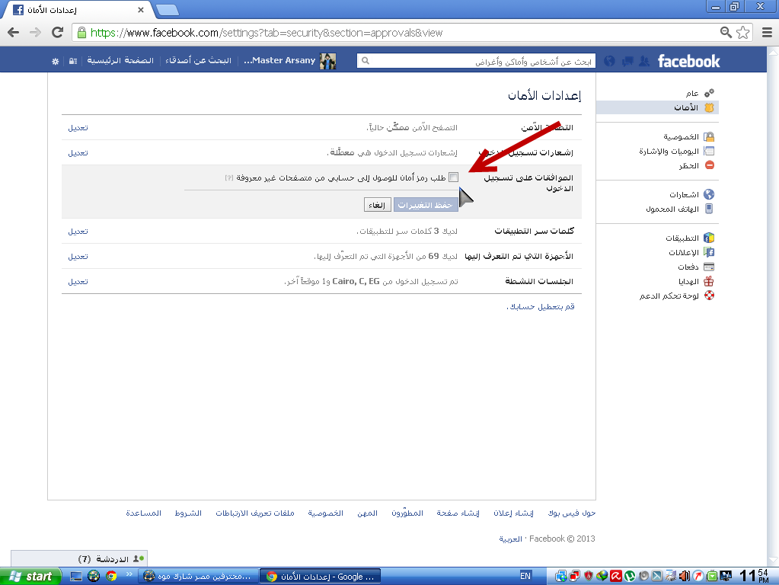This screenshot has height=585, width=779.
Task: Open the gear account menu in header
Action: tap(55, 61)
